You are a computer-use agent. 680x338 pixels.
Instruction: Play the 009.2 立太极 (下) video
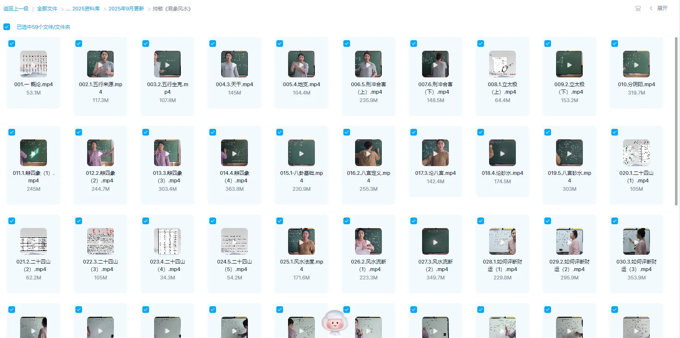click(x=569, y=64)
